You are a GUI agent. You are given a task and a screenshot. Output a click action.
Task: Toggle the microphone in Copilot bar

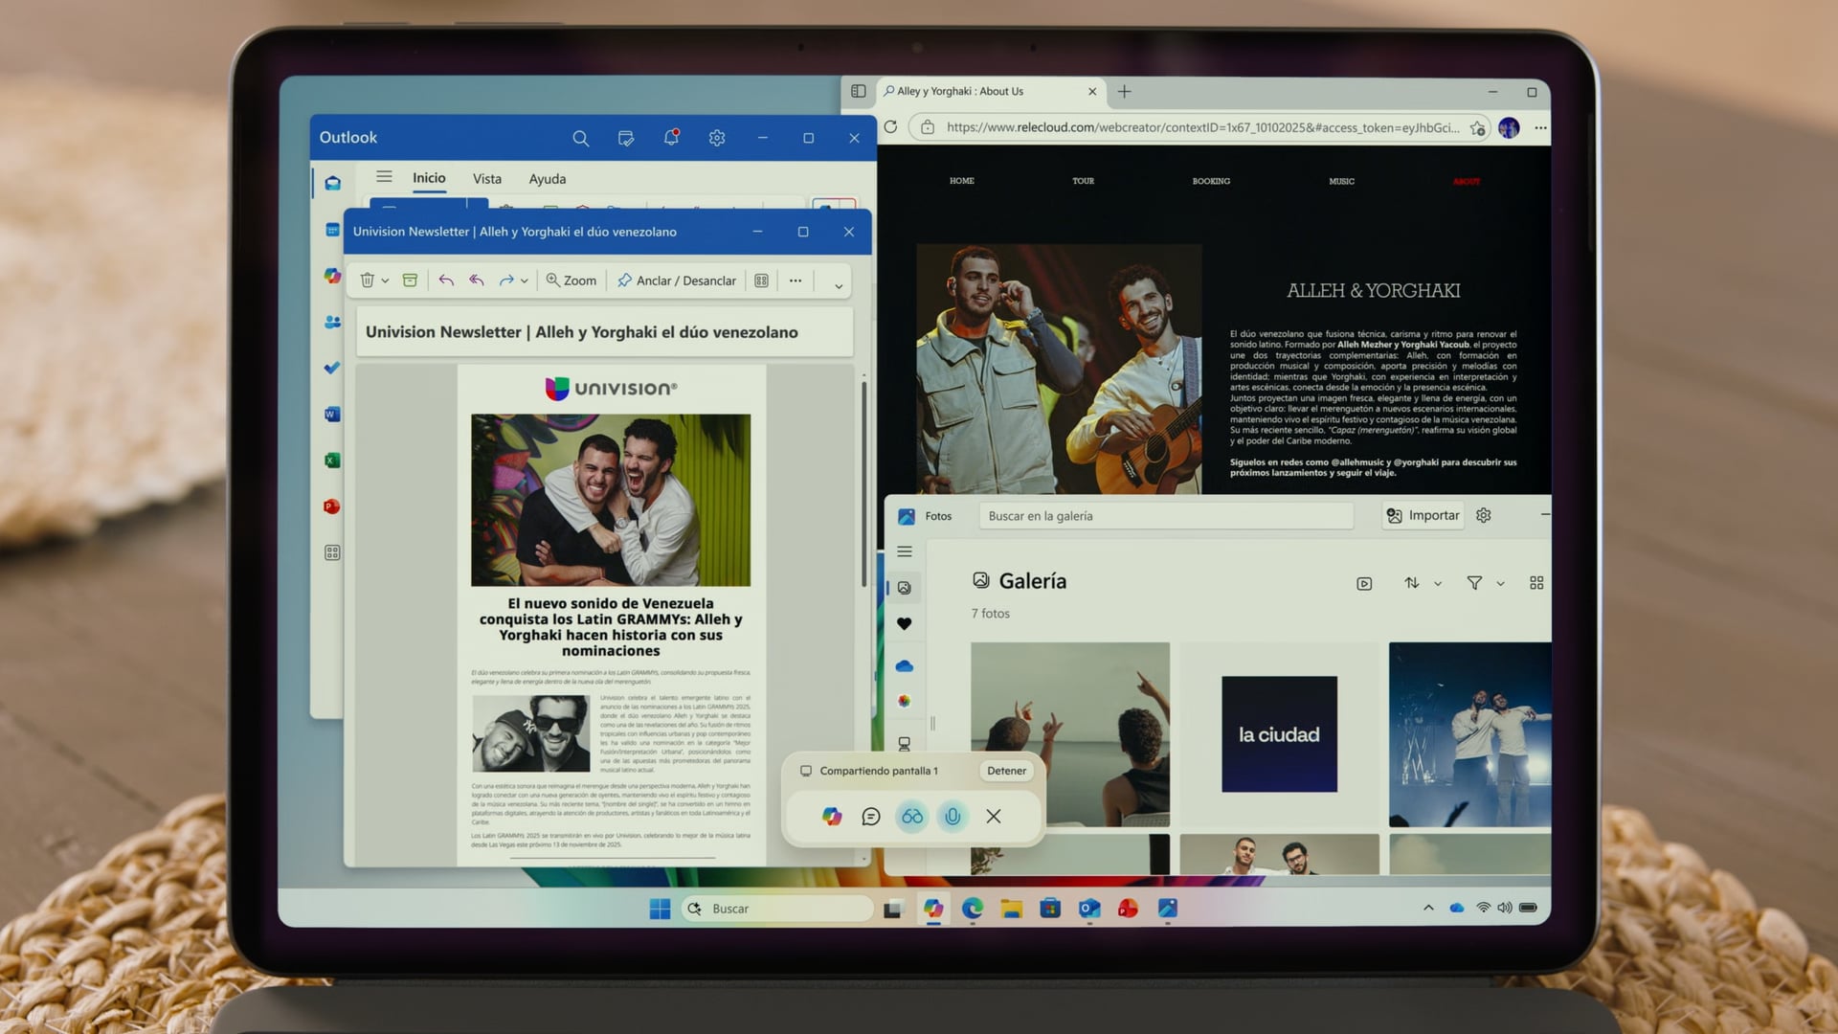point(953,817)
